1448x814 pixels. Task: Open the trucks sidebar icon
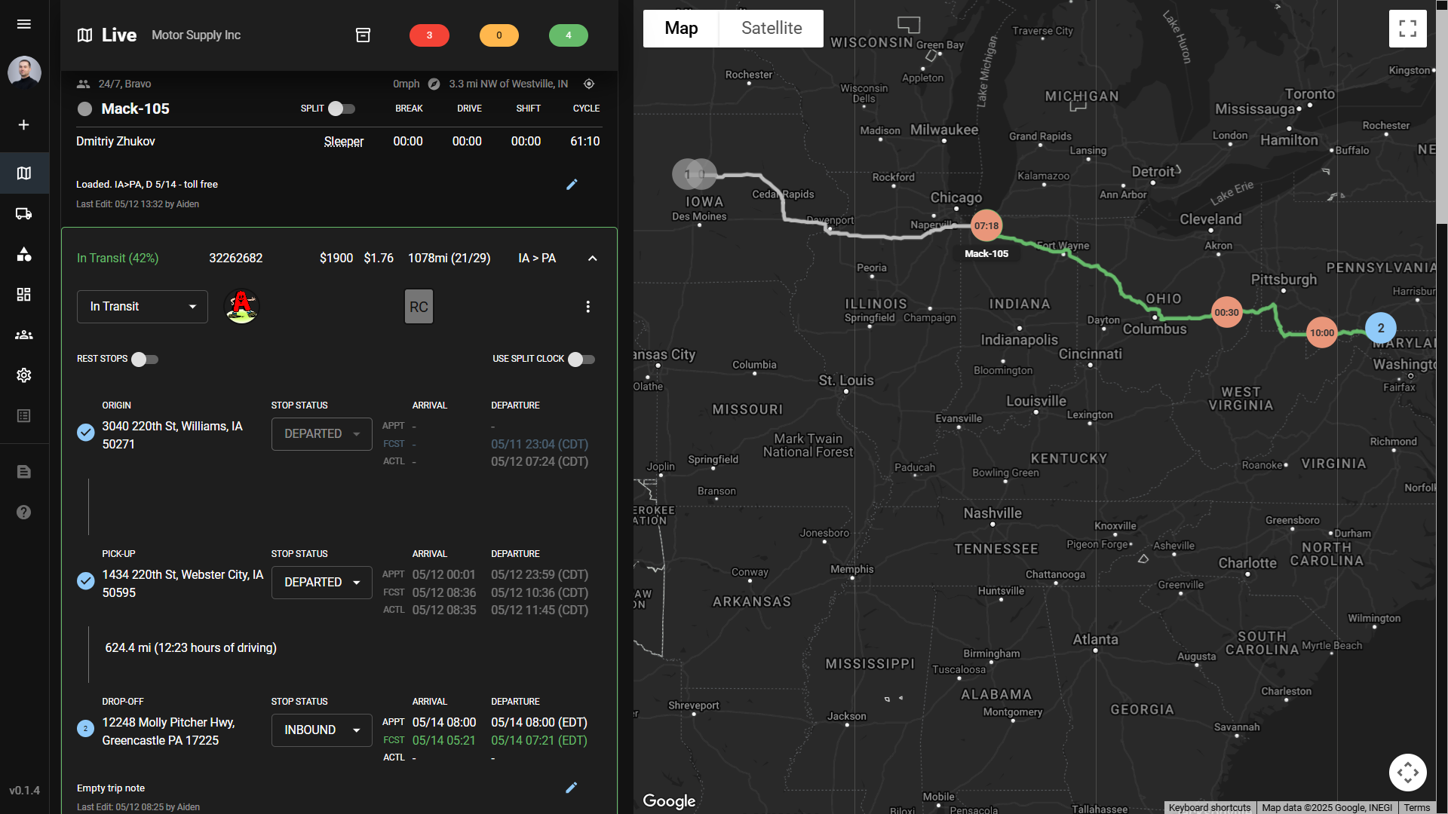[x=24, y=214]
